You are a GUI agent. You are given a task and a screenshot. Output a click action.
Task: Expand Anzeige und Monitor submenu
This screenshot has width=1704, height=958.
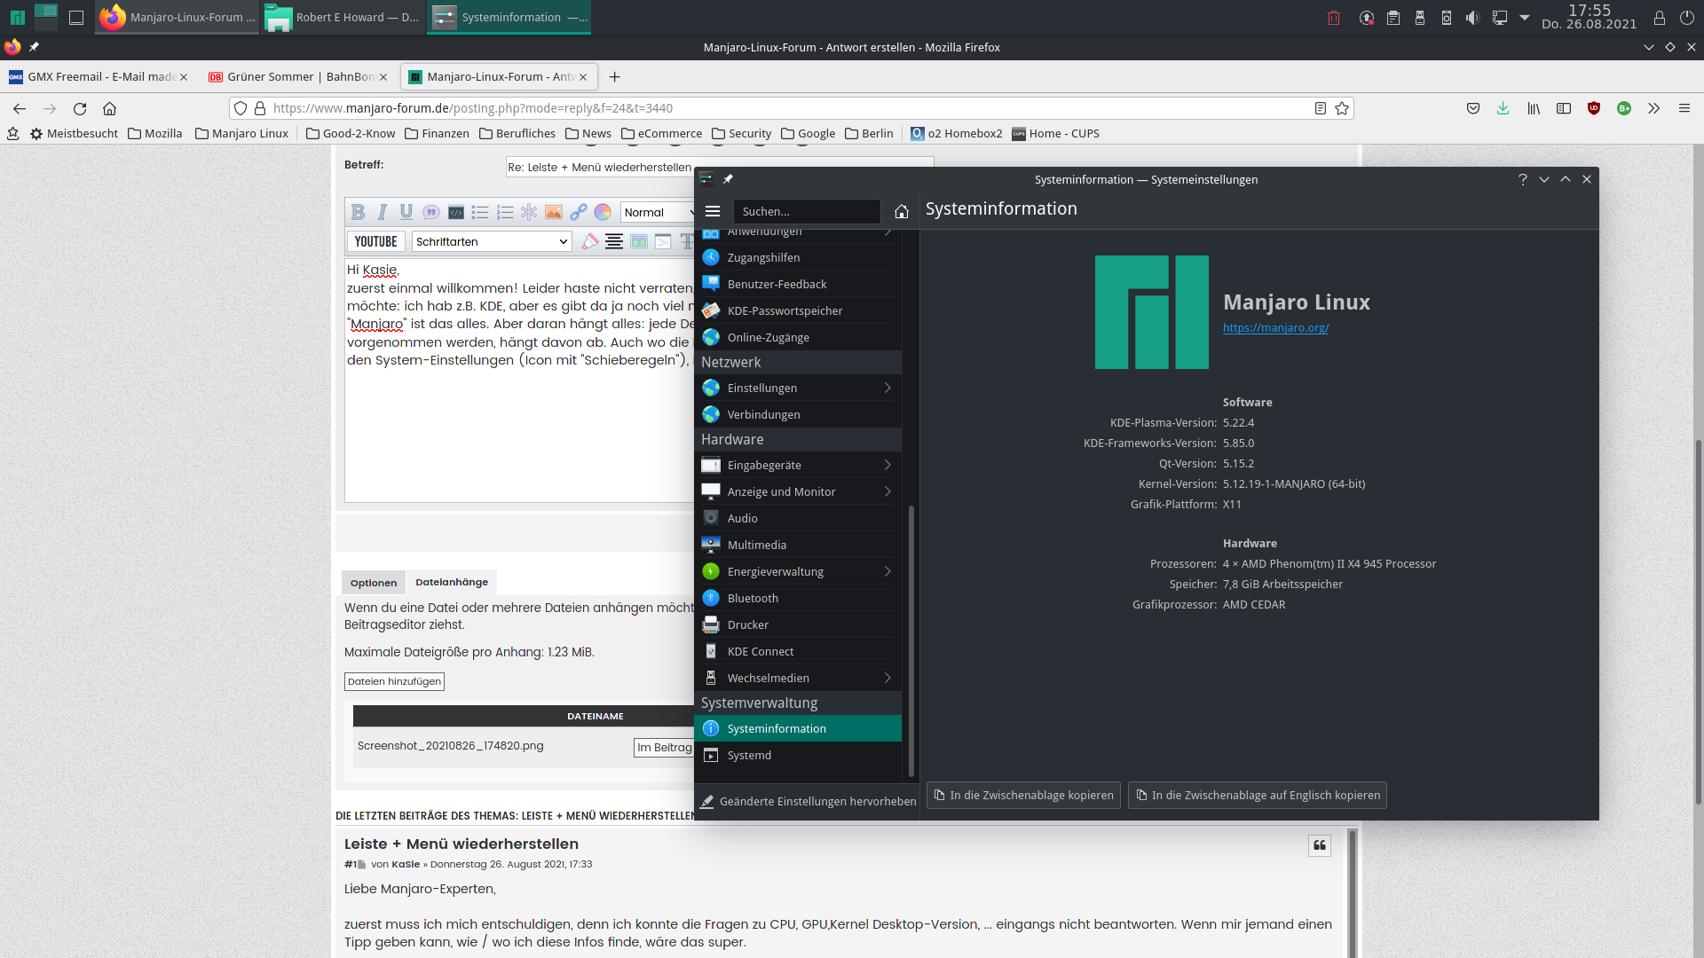pos(798,491)
